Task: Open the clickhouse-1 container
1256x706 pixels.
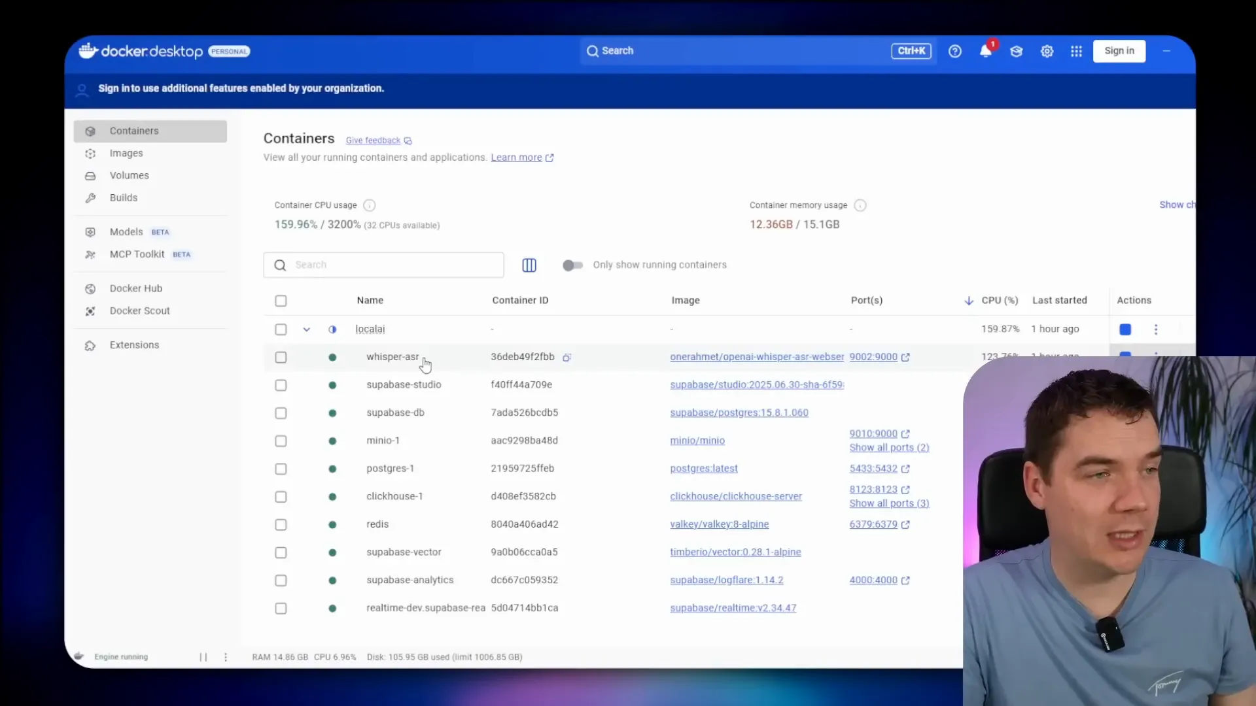Action: coord(394,497)
